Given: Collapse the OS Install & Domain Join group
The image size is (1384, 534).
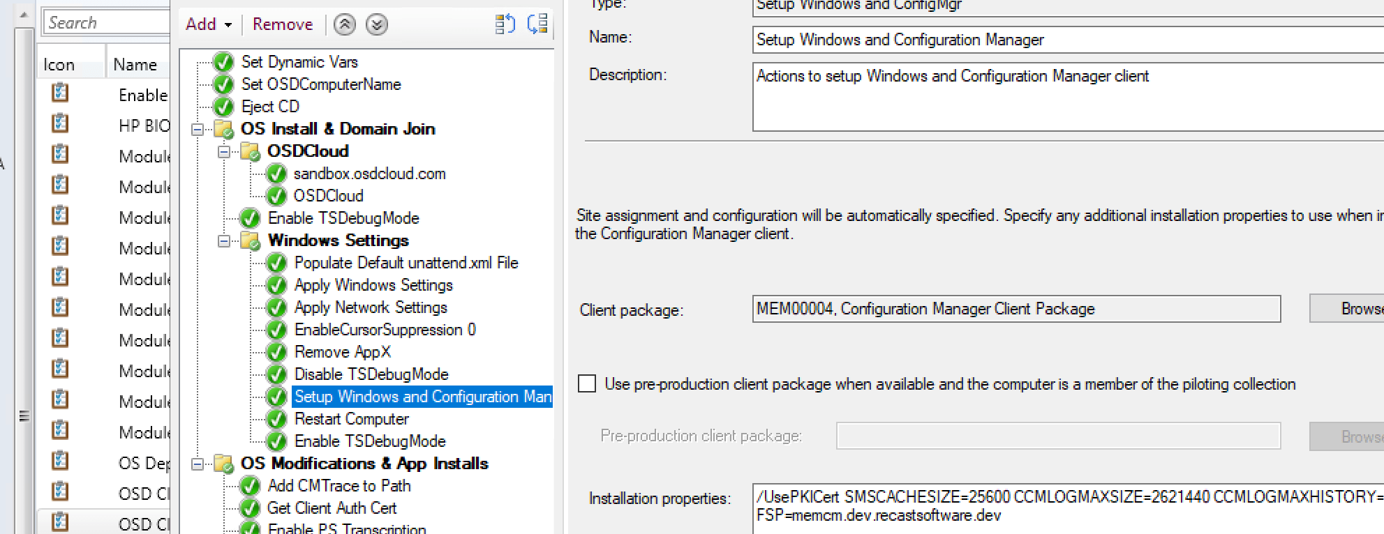Looking at the screenshot, I should (x=198, y=129).
